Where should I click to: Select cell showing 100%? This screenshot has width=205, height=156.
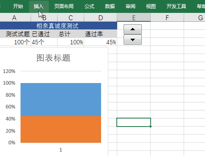click(x=71, y=42)
